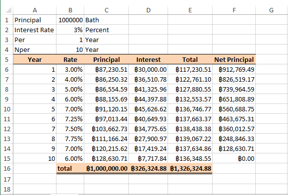The width and height of the screenshot is (288, 195).
Task: Click cell B1 containing 1000000
Action: [x=70, y=20]
